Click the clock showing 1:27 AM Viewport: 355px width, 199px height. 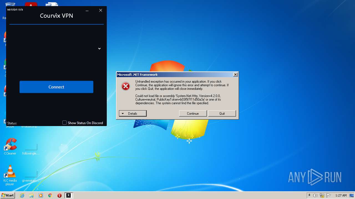click(x=341, y=195)
